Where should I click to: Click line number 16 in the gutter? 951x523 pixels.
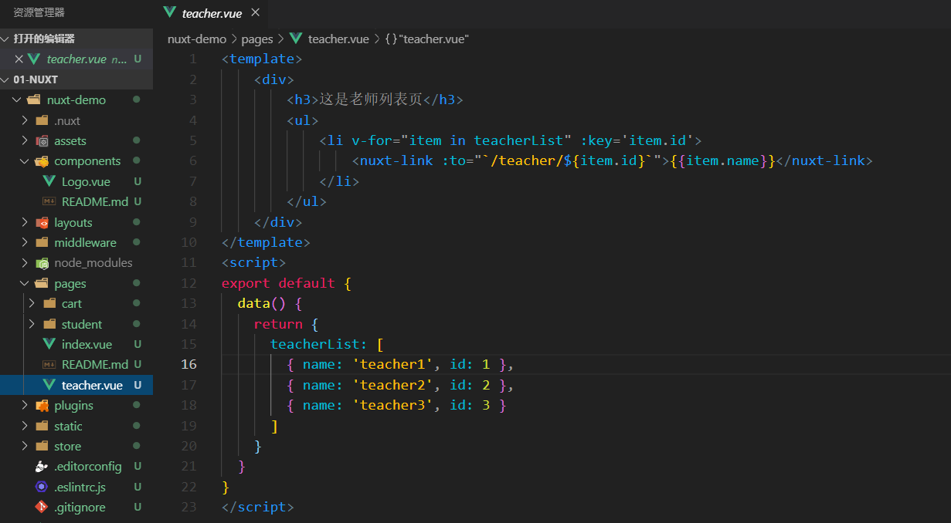[x=189, y=364]
